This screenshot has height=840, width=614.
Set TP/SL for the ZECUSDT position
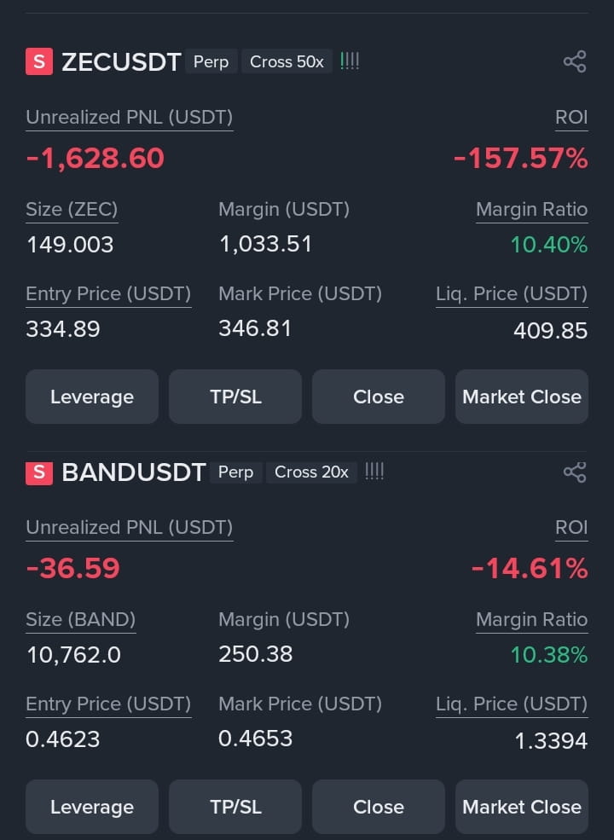click(x=235, y=397)
